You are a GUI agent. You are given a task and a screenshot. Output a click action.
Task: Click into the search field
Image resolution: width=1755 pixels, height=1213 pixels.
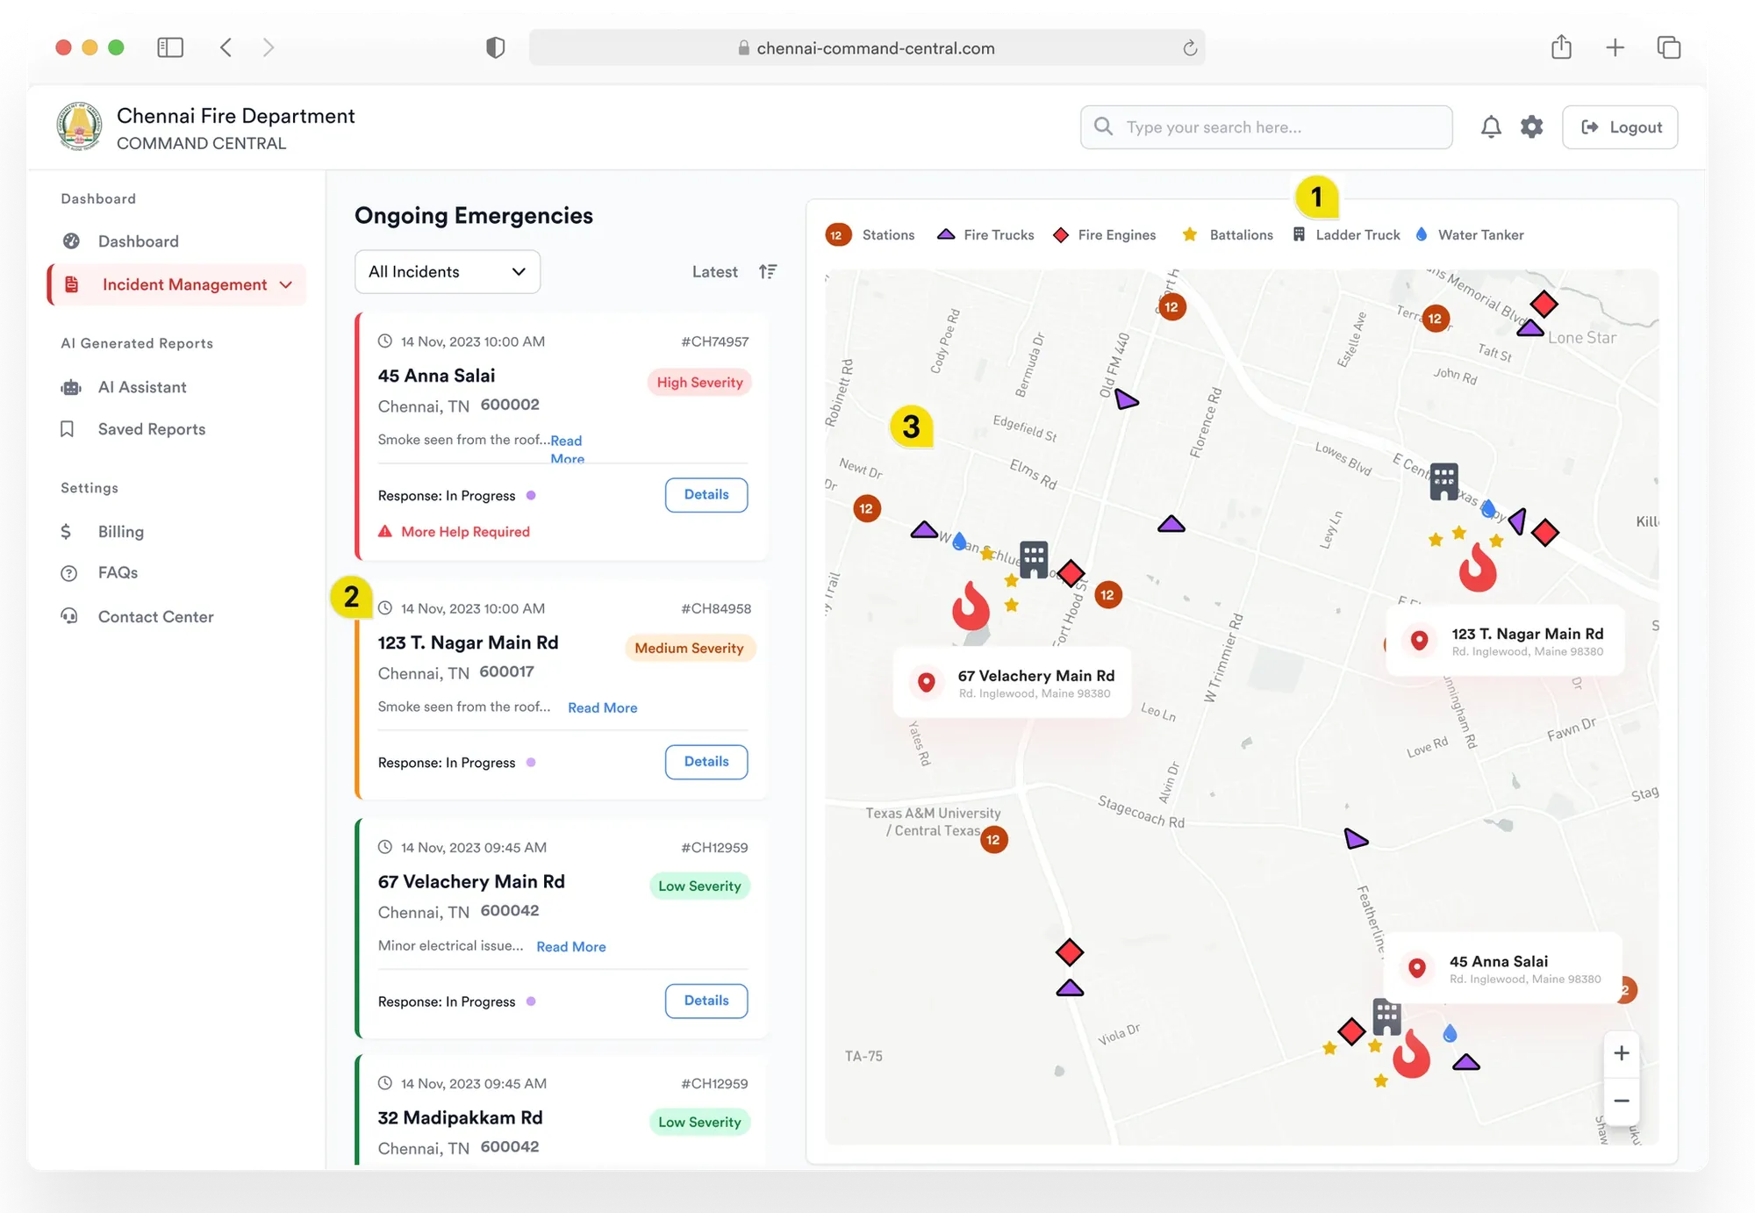(1266, 127)
